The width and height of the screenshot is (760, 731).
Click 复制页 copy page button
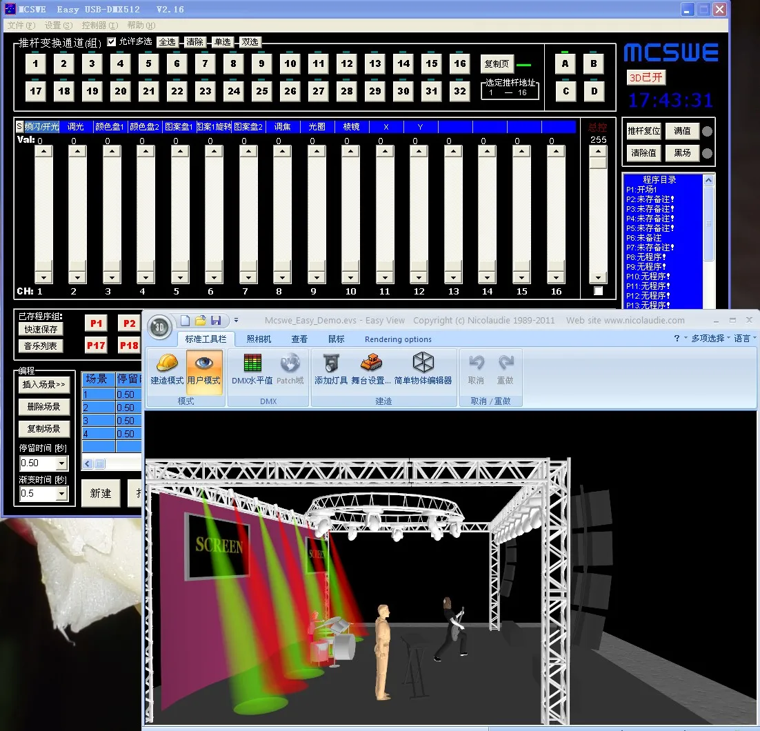(x=497, y=64)
